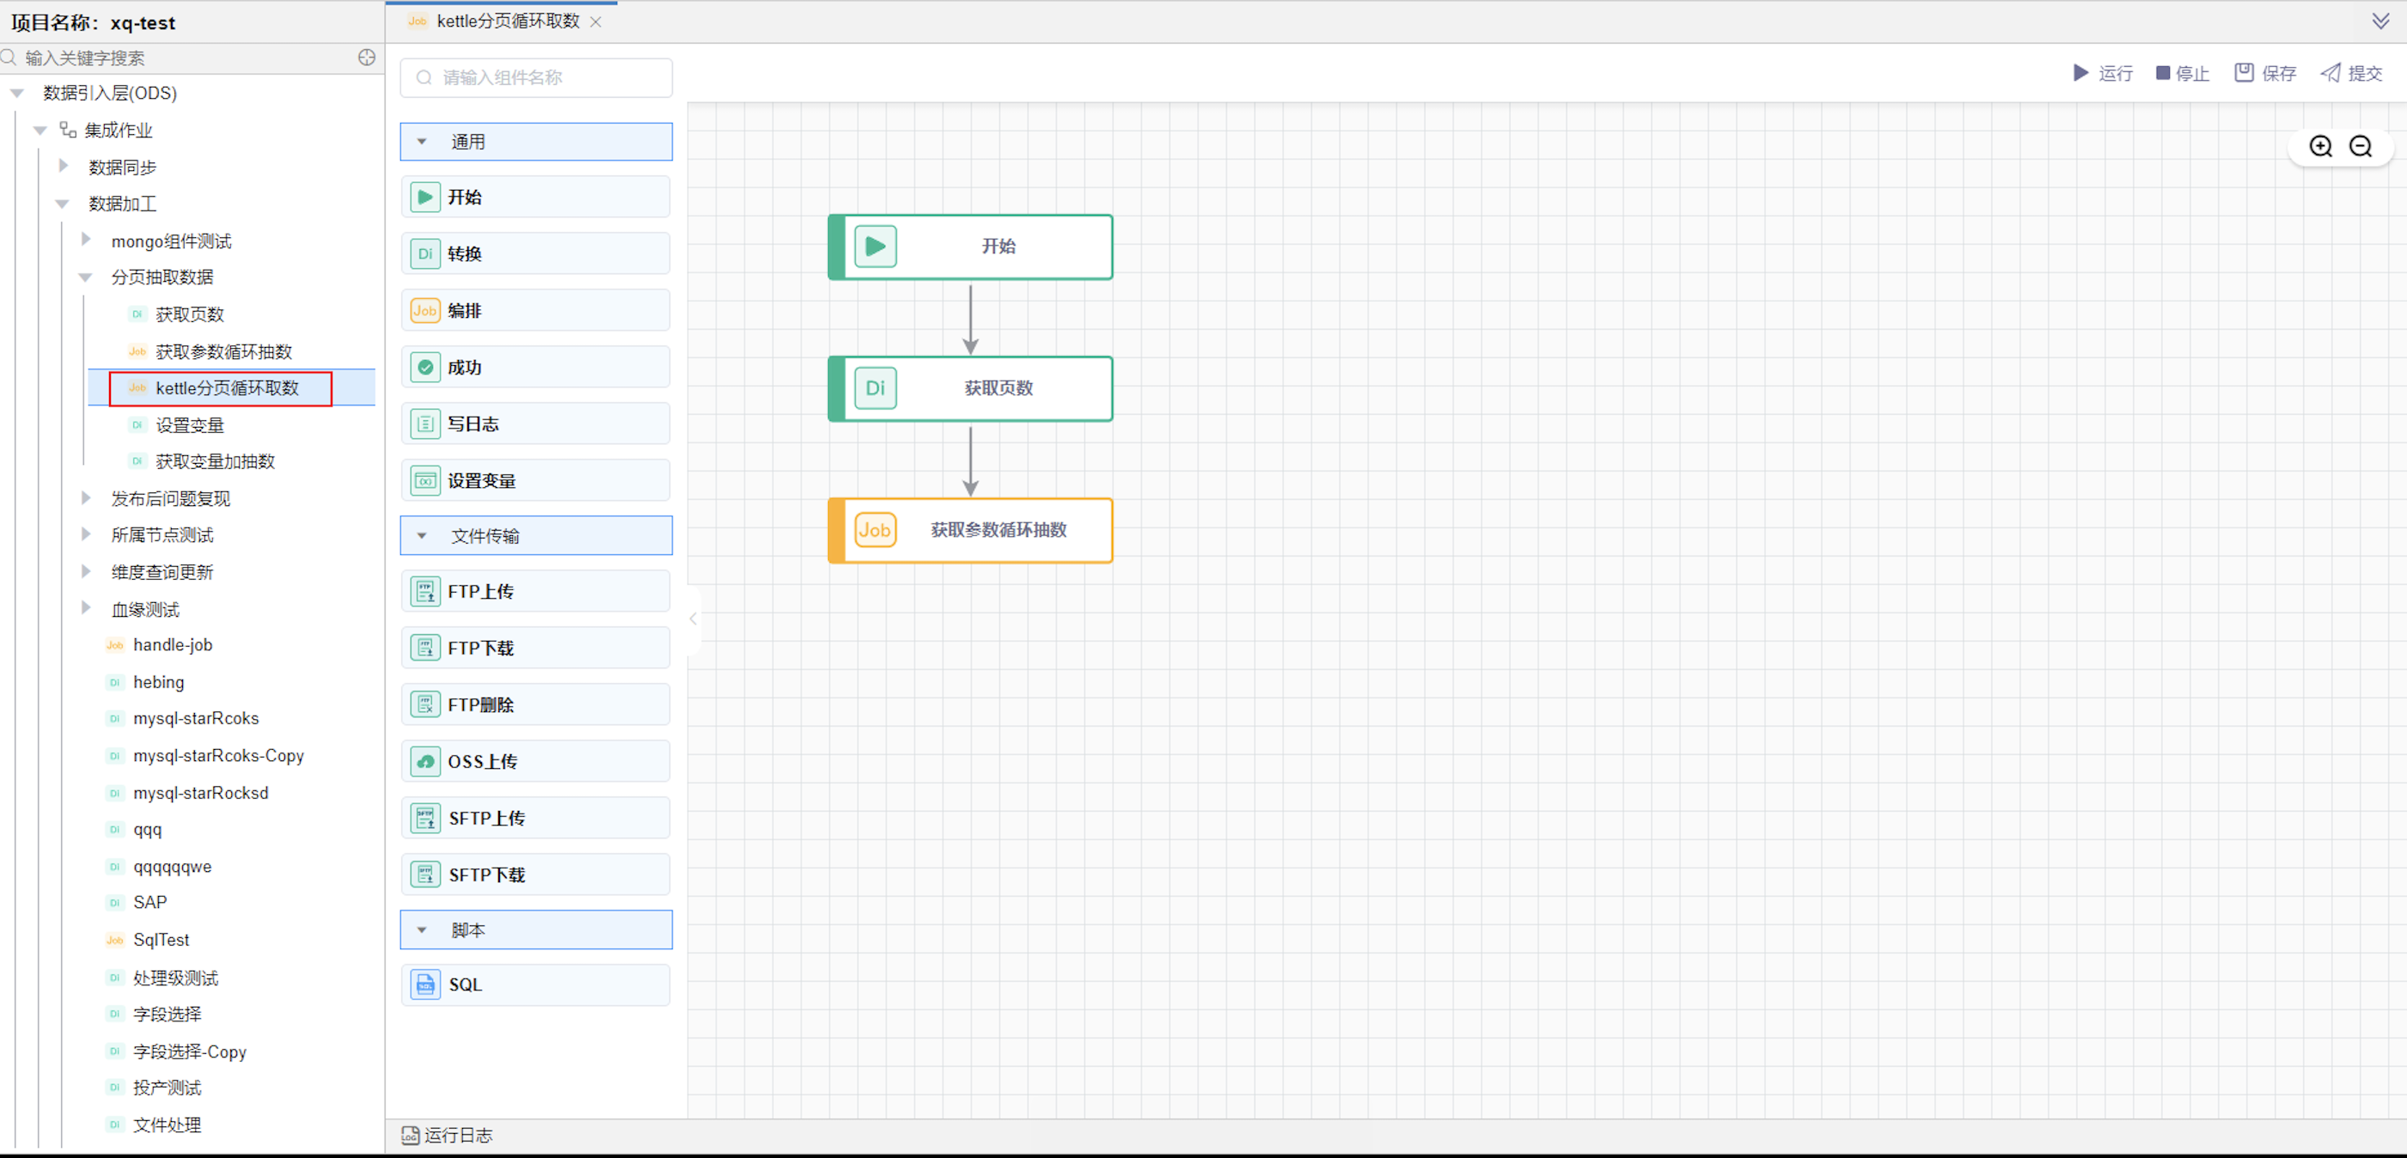2407x1158 pixels.
Task: Click the zoom out magnifier icon
Action: [2361, 146]
